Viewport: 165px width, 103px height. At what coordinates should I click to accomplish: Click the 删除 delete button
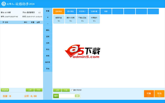tap(48, 30)
